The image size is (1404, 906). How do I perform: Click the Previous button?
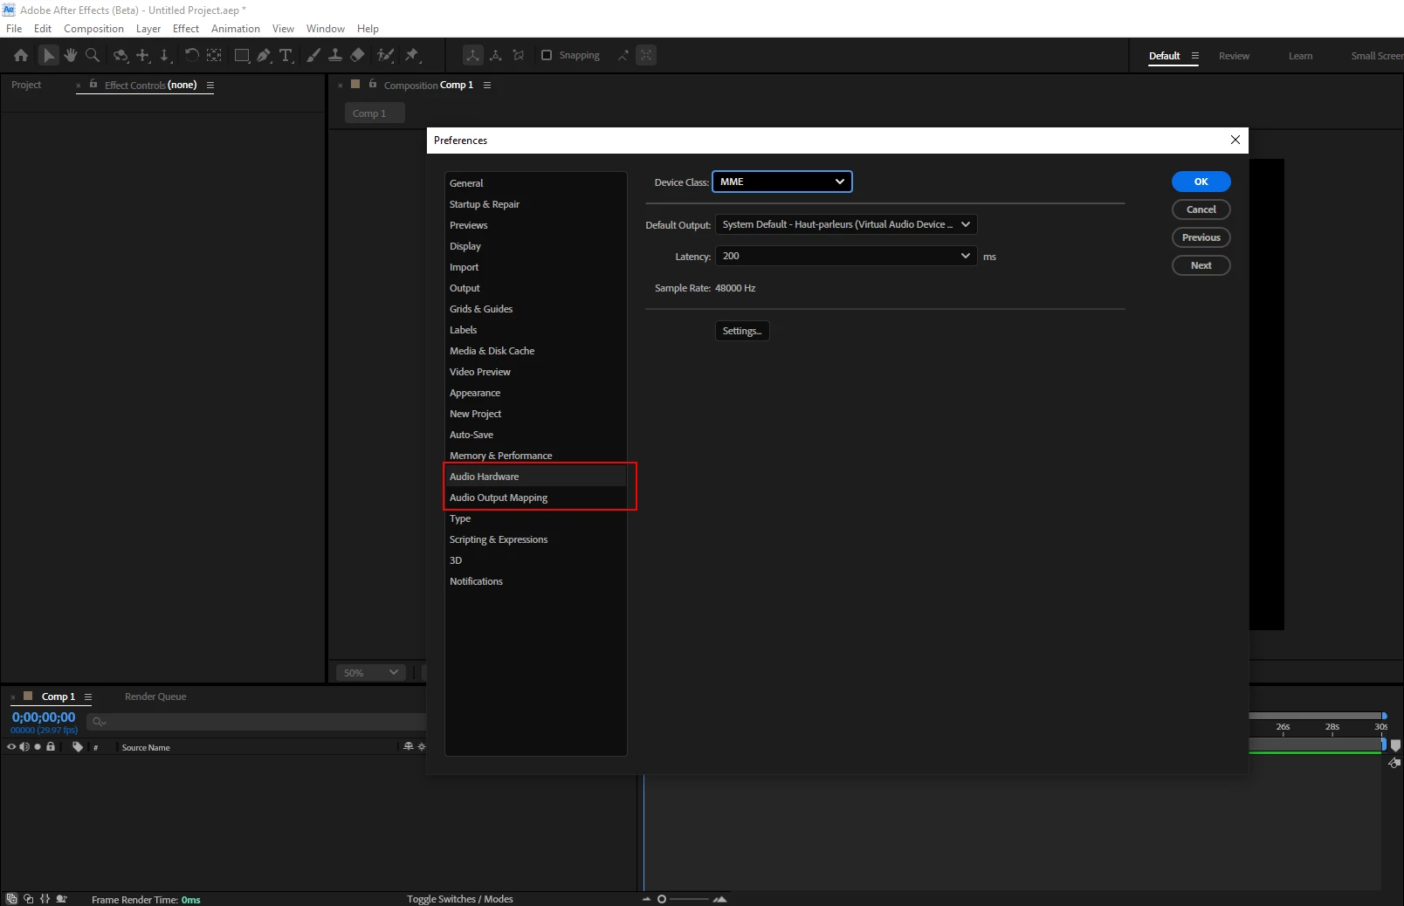pos(1201,237)
